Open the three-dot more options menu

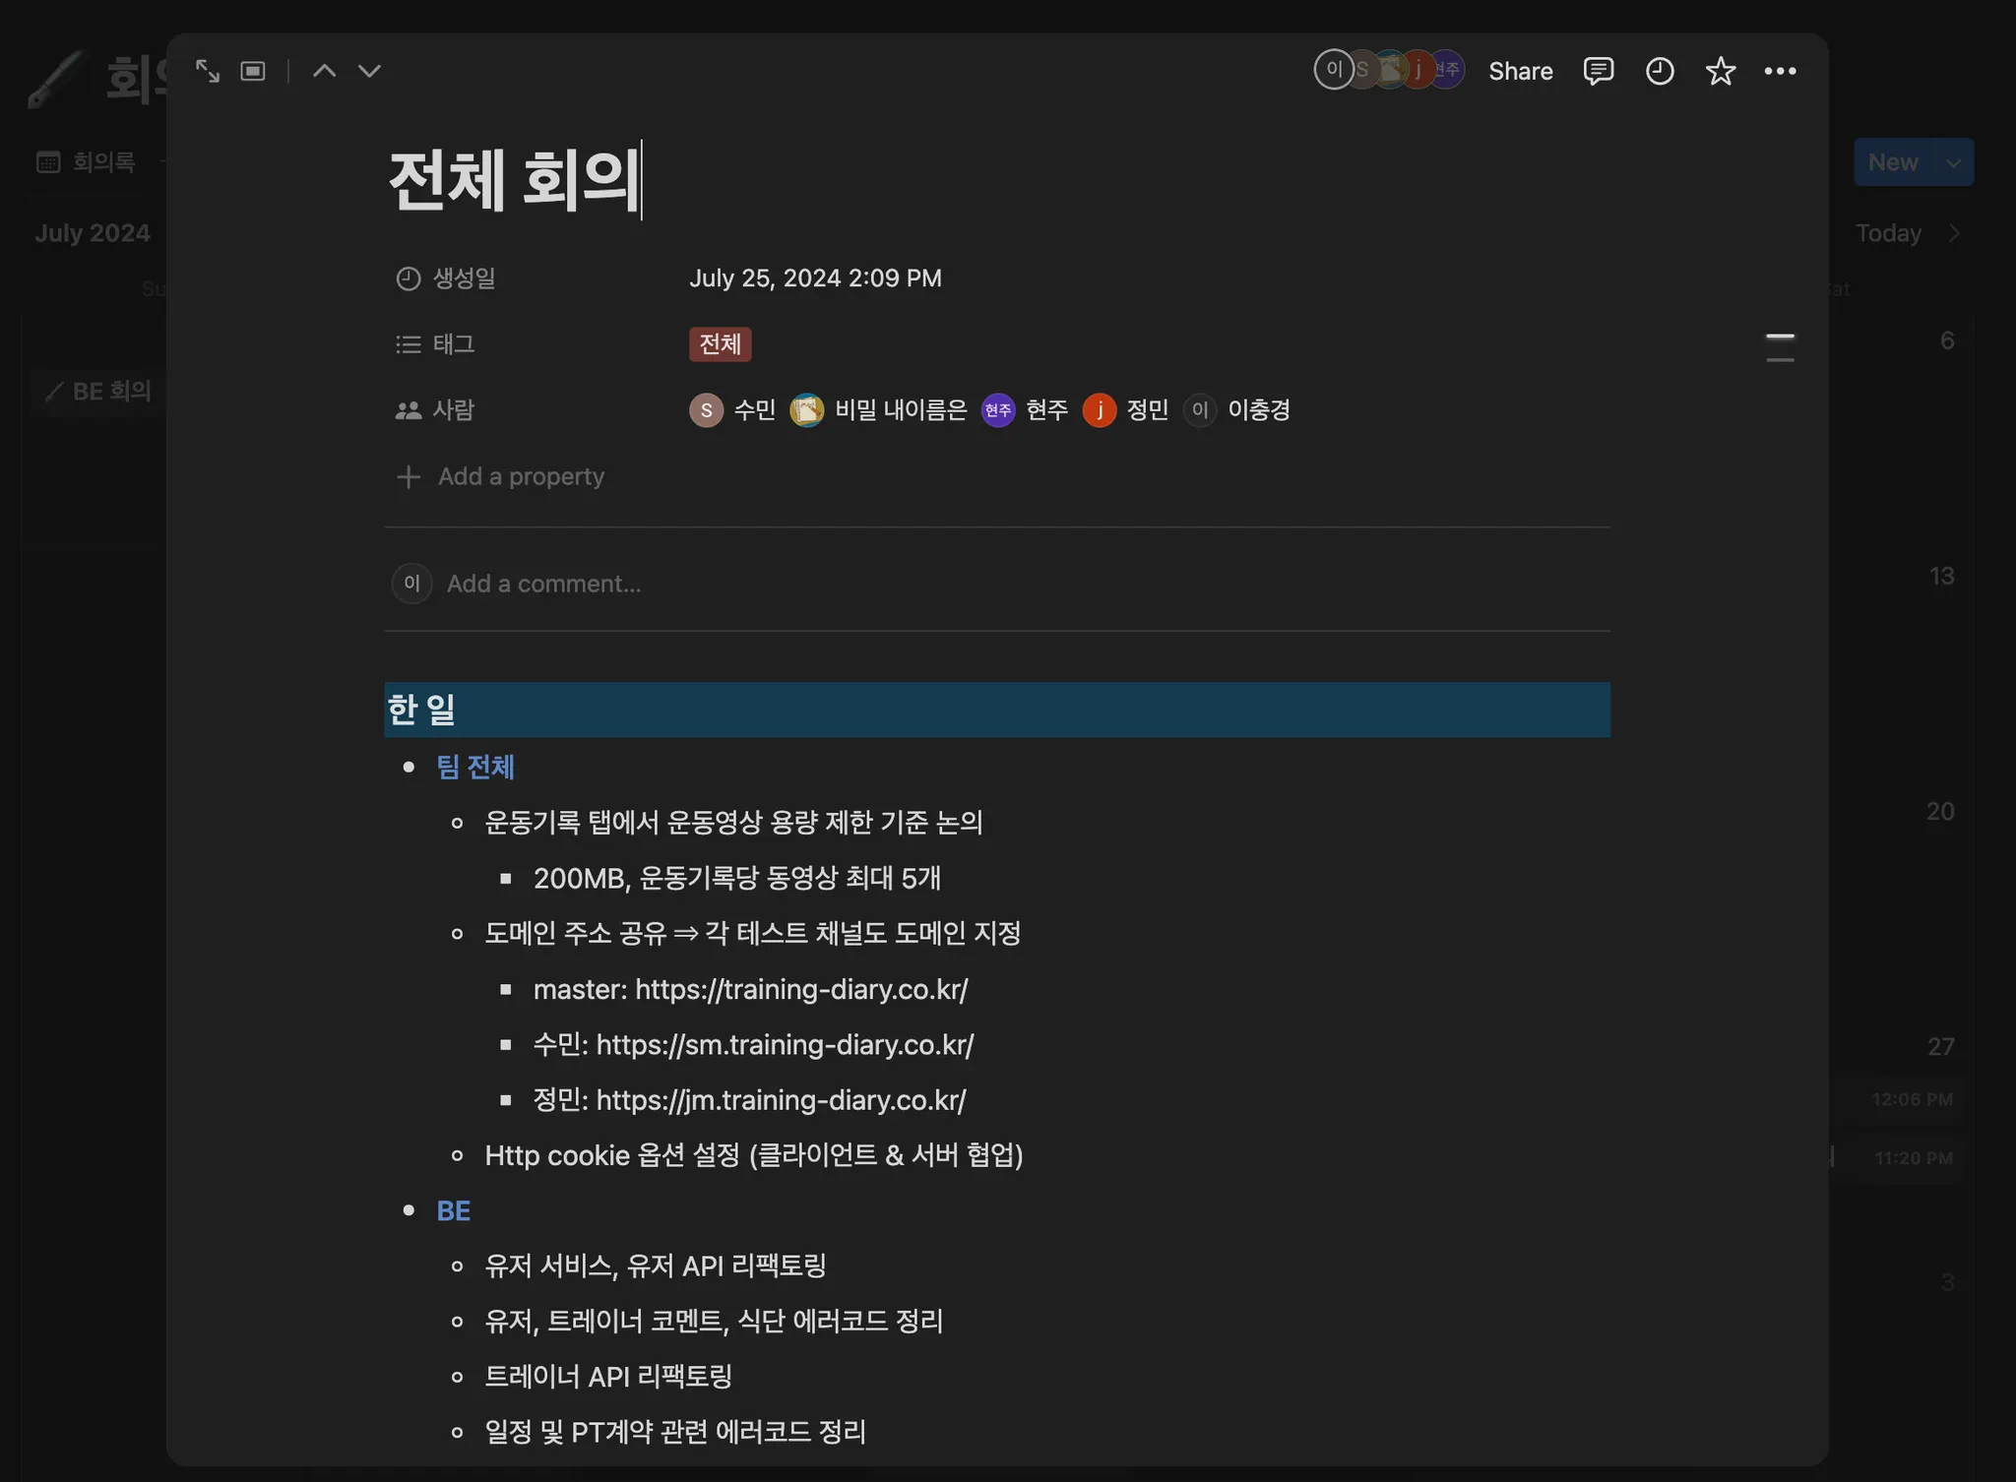[x=1780, y=71]
